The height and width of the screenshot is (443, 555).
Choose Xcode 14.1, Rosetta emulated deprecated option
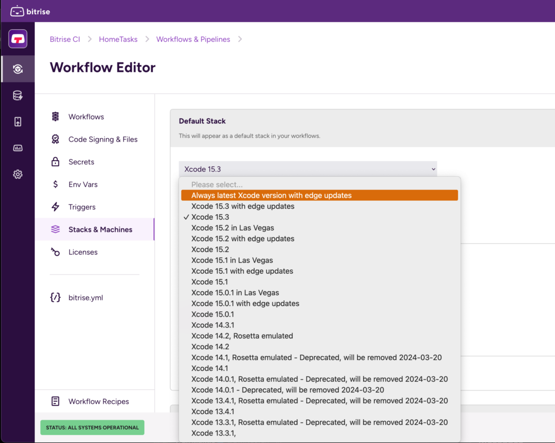point(319,357)
